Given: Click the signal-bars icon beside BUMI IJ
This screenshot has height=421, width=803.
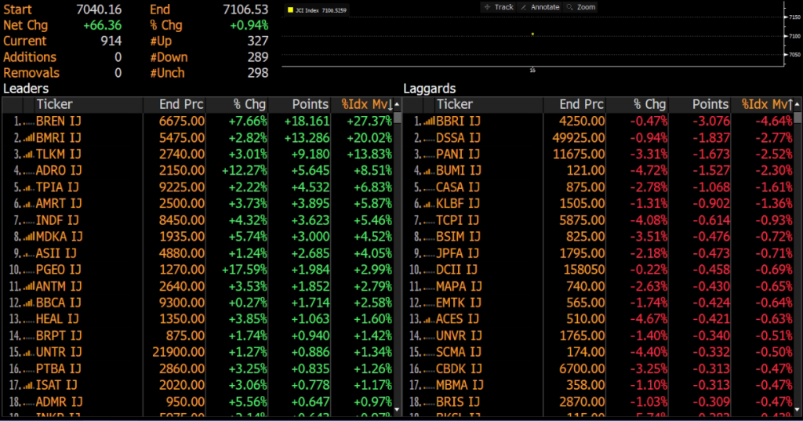Looking at the screenshot, I should pos(429,171).
